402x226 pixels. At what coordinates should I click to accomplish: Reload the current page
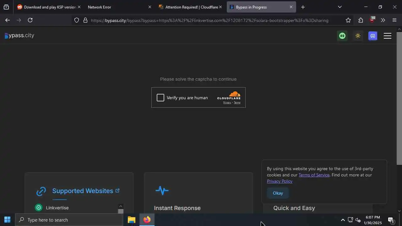(x=30, y=20)
